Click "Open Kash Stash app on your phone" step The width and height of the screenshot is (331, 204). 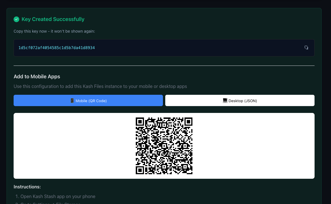(58, 196)
